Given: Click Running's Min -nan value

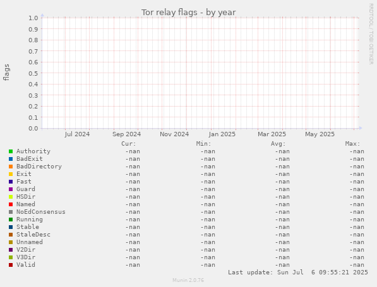Looking at the screenshot, I should 208,220.
